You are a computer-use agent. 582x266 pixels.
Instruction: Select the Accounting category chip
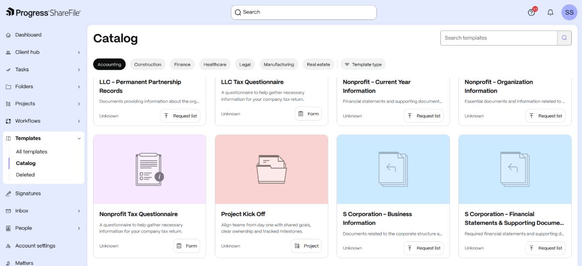109,64
